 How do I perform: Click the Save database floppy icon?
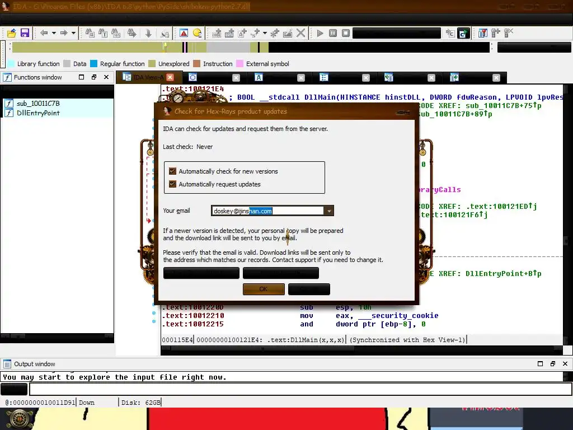click(25, 33)
